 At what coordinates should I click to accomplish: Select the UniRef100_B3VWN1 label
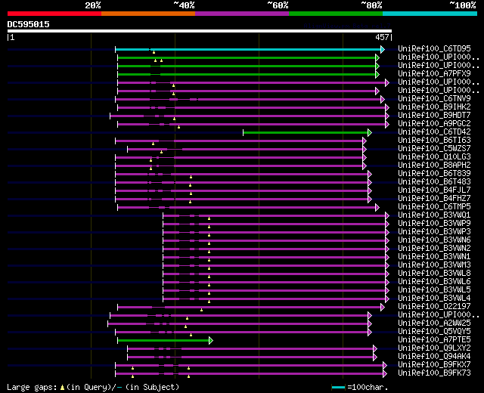[x=434, y=257]
